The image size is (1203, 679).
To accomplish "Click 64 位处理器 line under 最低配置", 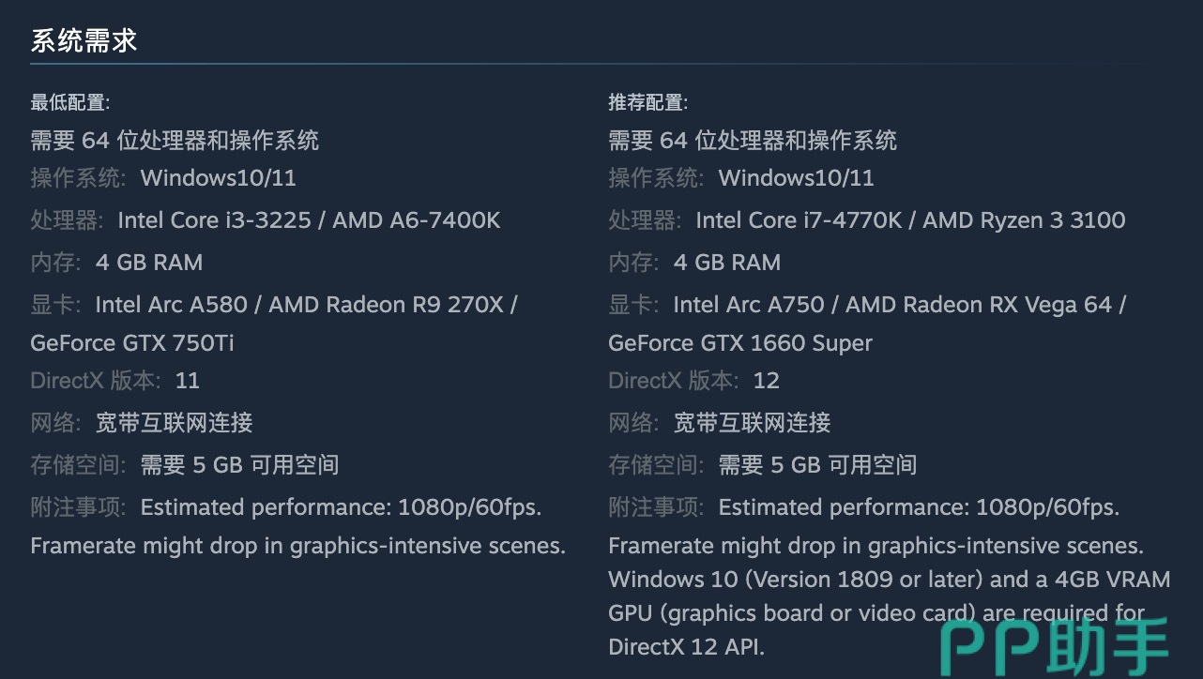I will pyautogui.click(x=175, y=141).
